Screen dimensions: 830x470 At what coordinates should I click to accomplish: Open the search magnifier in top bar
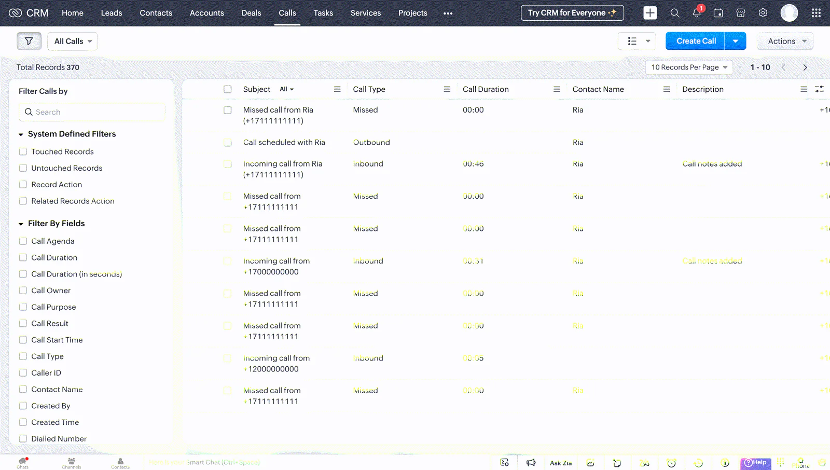[x=675, y=13]
